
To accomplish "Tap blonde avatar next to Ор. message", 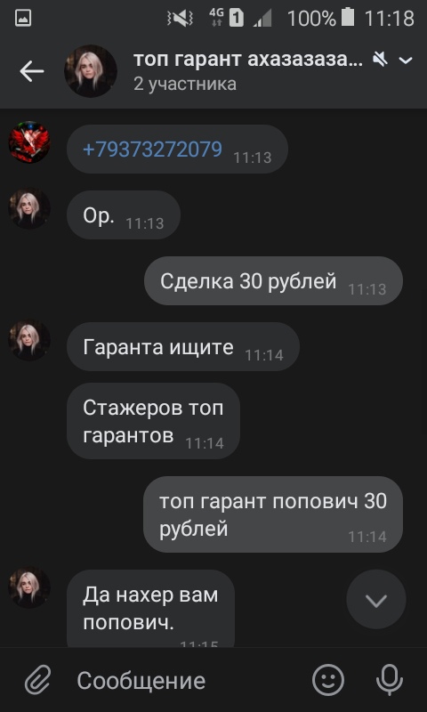I will click(x=29, y=208).
